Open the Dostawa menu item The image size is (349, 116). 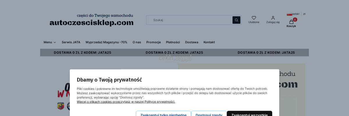[192, 42]
